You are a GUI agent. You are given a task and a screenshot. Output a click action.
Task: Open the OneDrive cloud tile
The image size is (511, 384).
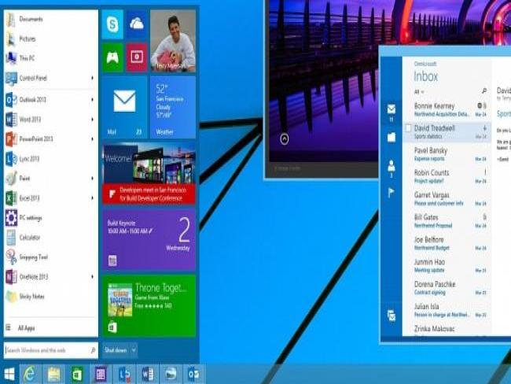137,24
